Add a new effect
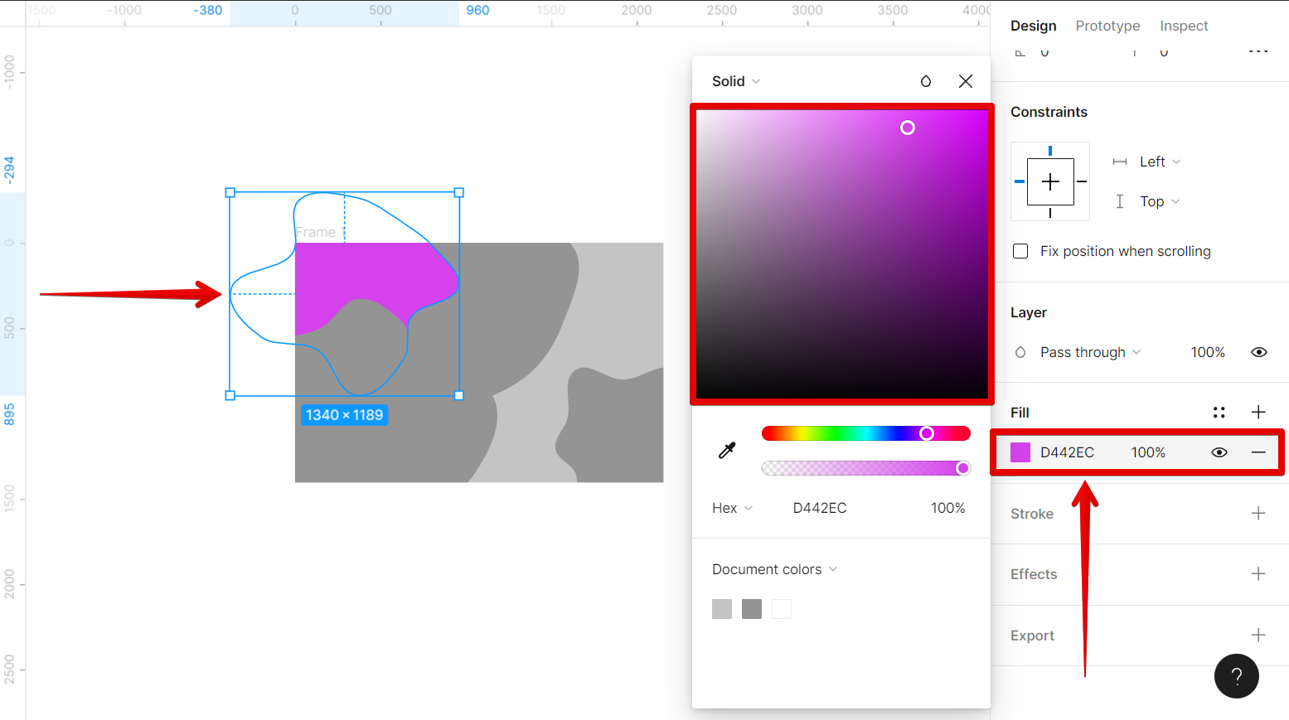This screenshot has height=720, width=1289. point(1258,574)
